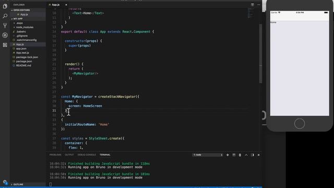Click HomeScreen on the screen line
Viewport: 334px width, 188px height.
point(92,106)
